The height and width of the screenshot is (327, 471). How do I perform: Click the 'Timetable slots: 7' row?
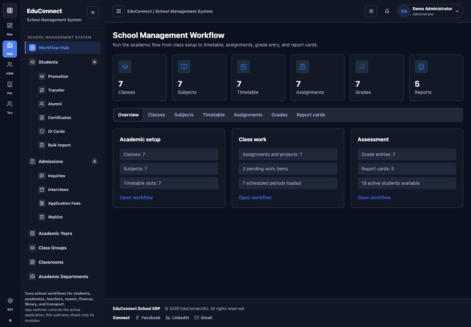169,183
